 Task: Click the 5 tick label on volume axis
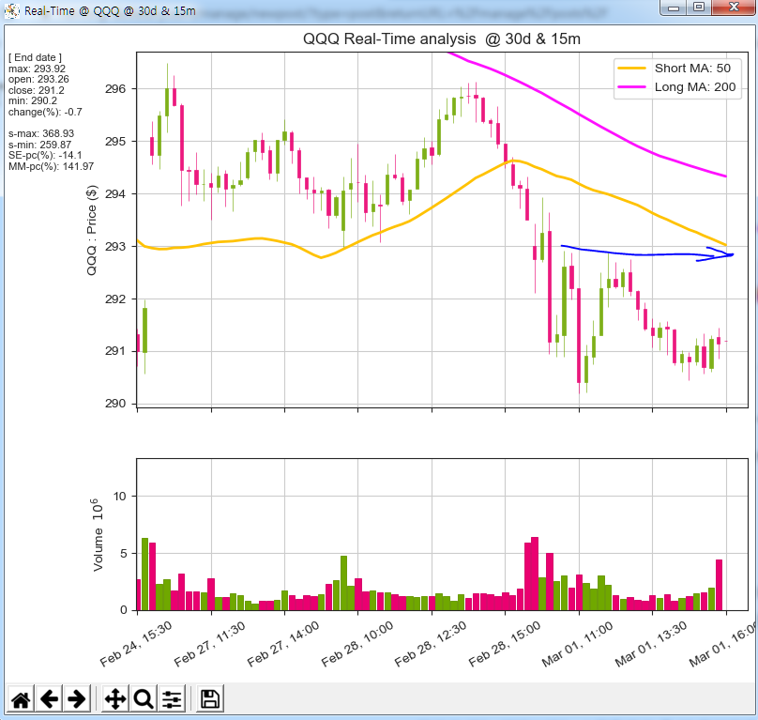[x=123, y=554]
